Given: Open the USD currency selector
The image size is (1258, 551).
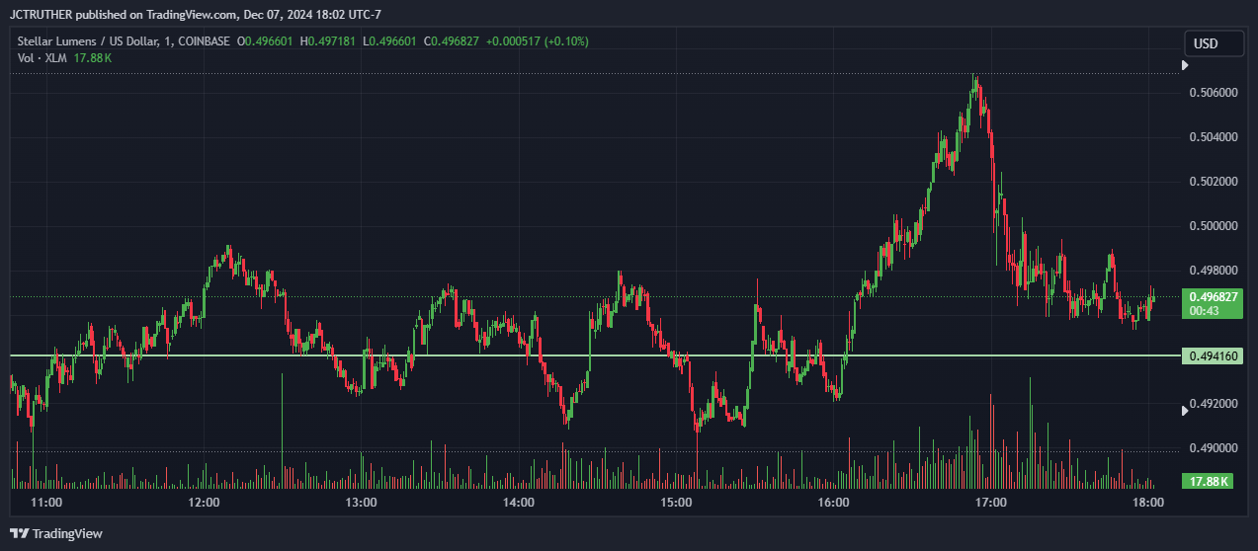Looking at the screenshot, I should click(1214, 43).
